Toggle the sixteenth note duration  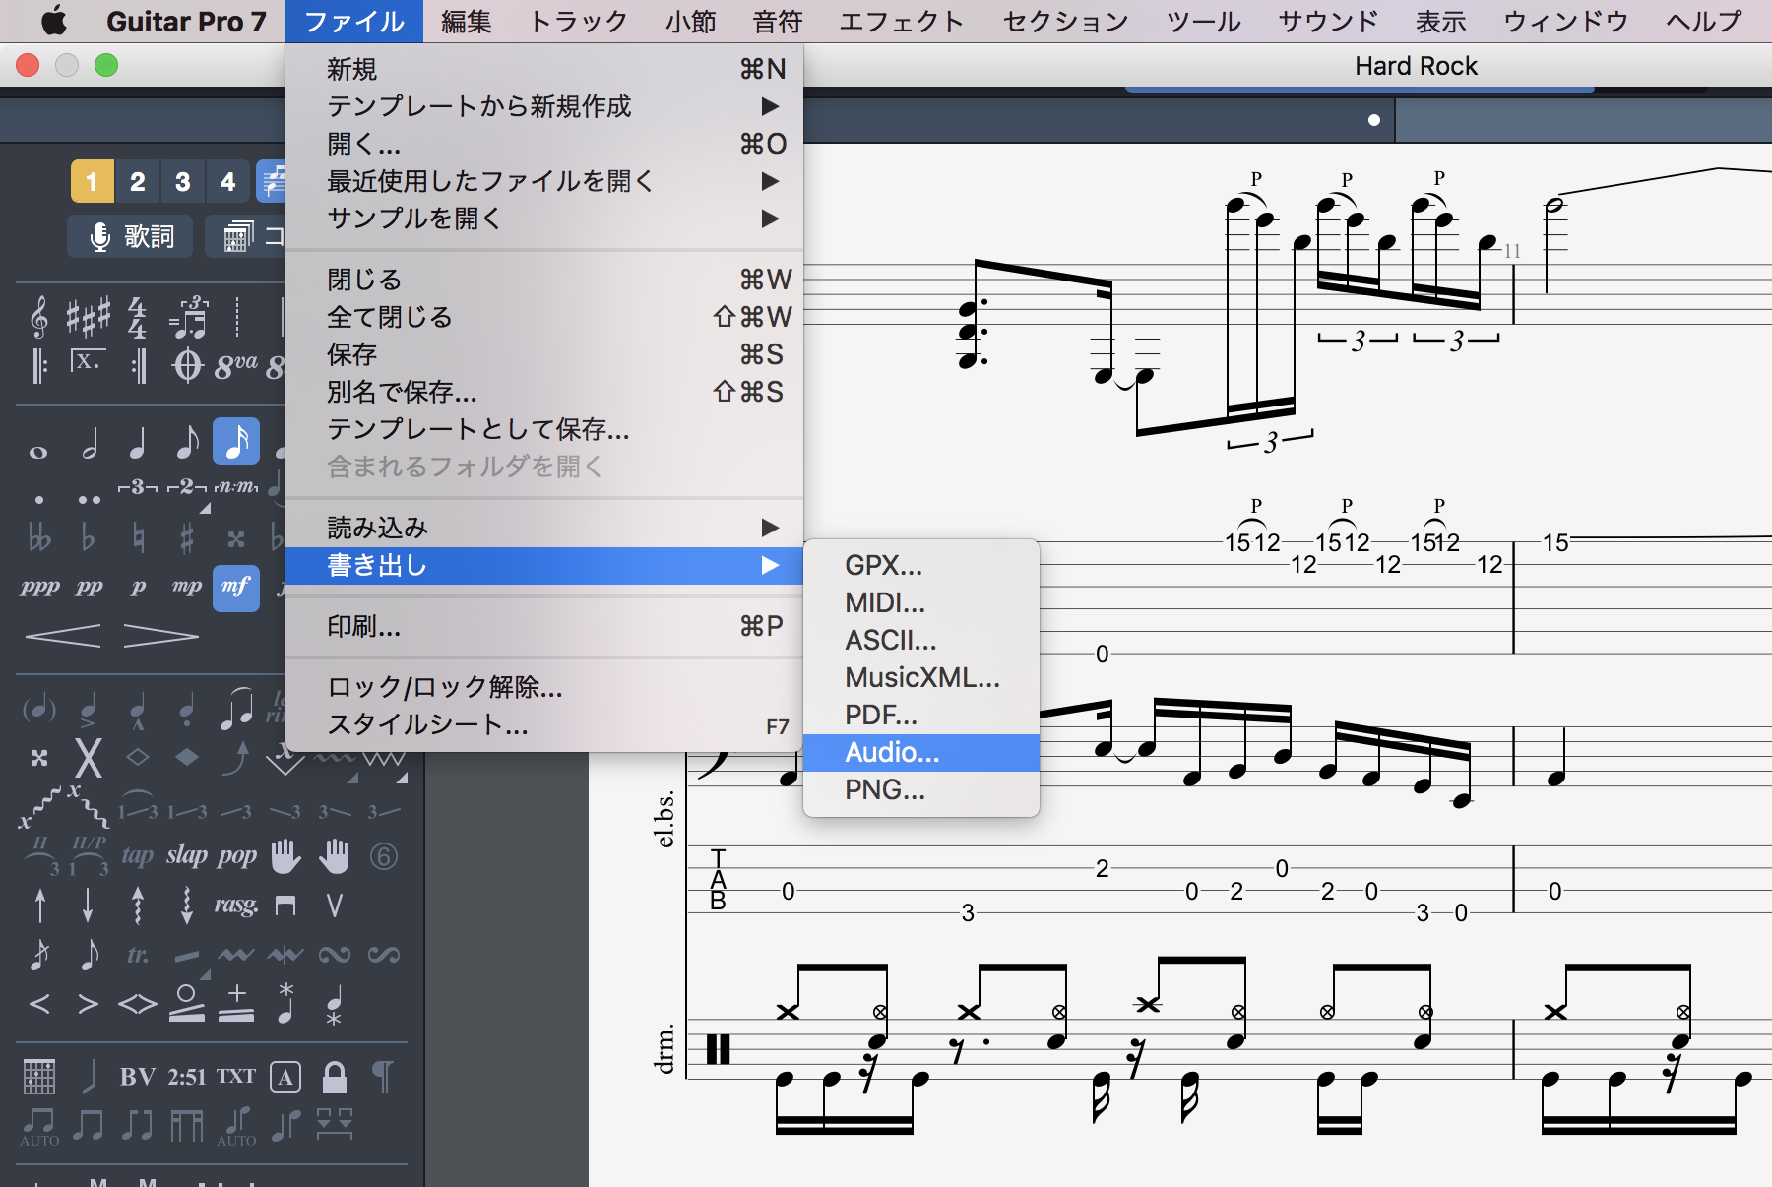(x=236, y=442)
